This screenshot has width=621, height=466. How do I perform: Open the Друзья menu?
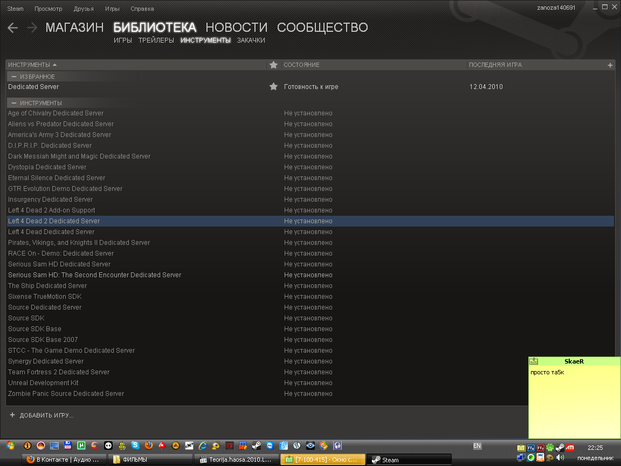tap(84, 9)
